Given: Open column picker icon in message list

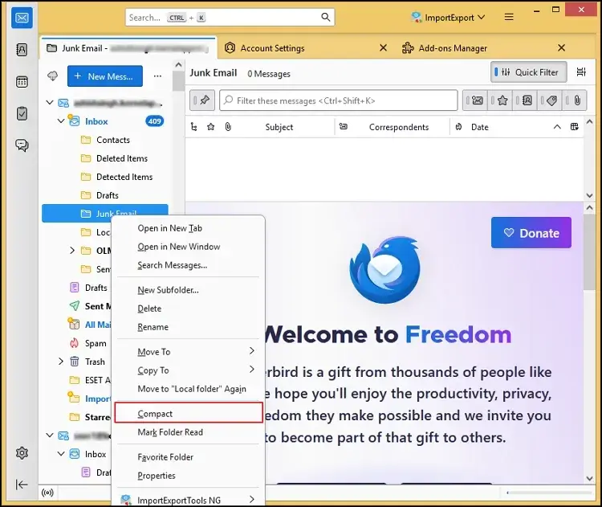Looking at the screenshot, I should tap(575, 127).
